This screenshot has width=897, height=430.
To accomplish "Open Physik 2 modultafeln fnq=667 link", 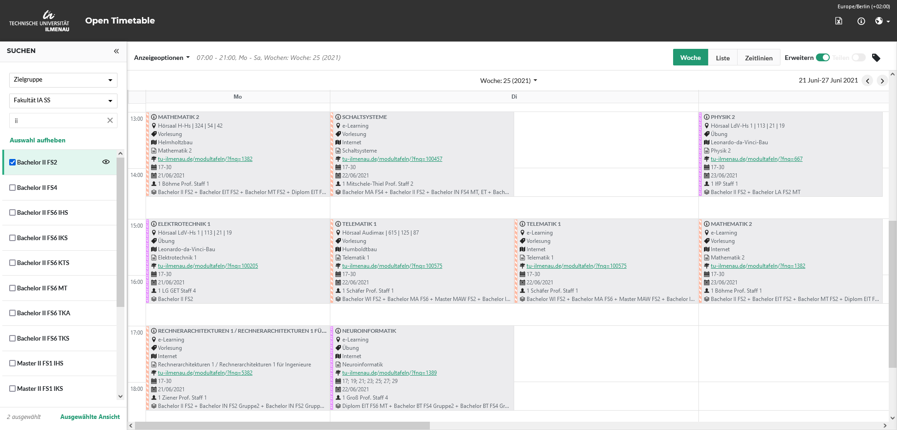I will [x=756, y=159].
